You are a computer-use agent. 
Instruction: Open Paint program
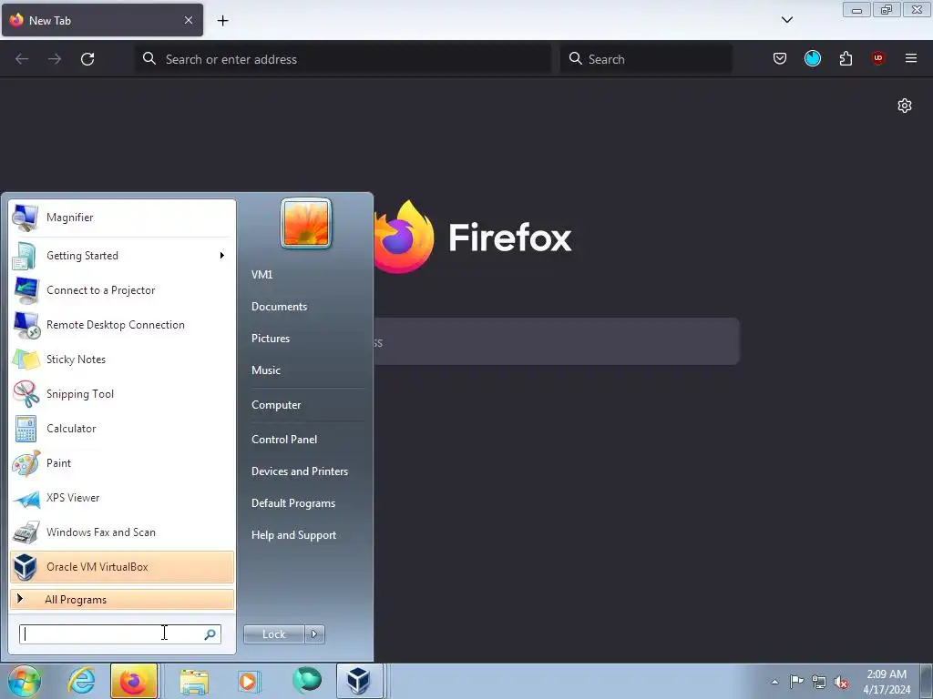(122, 463)
